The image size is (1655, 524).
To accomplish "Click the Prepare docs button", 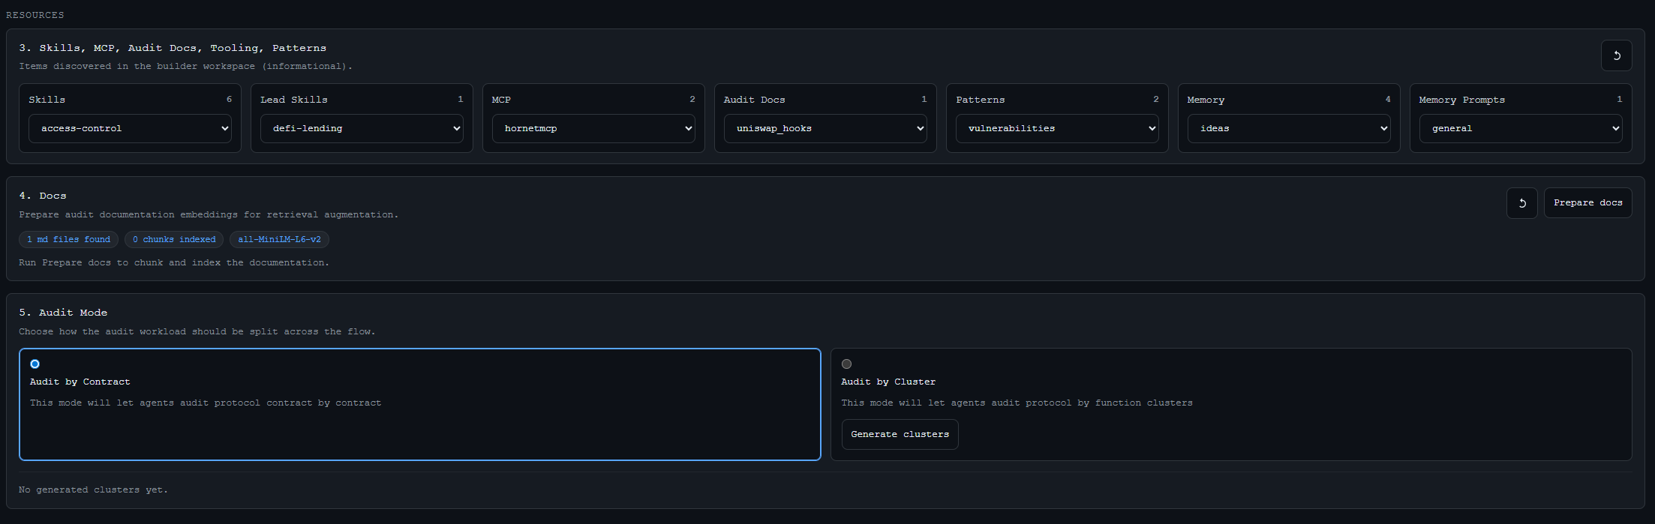I will click(x=1587, y=203).
